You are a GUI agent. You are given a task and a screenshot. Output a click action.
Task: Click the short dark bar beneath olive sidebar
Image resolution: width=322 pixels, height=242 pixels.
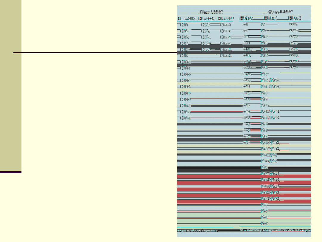pyautogui.click(x=11, y=172)
